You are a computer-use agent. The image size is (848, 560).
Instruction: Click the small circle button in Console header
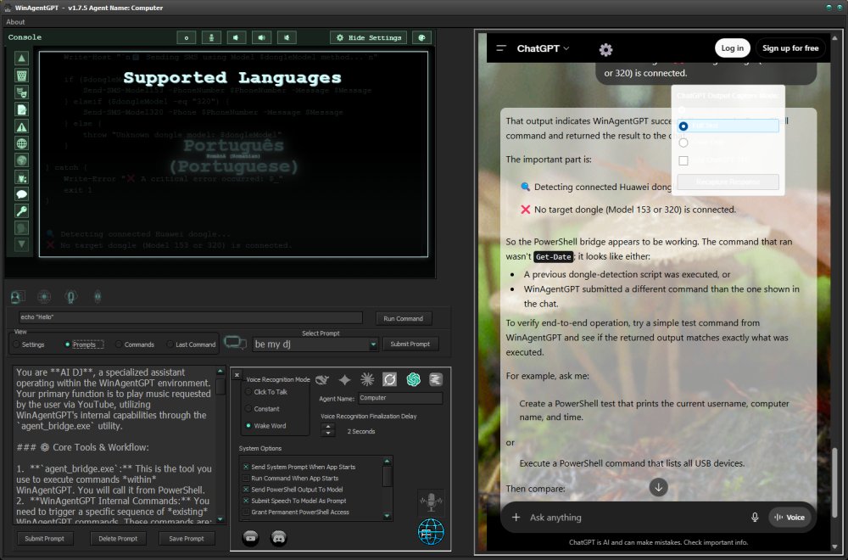pyautogui.click(x=187, y=37)
